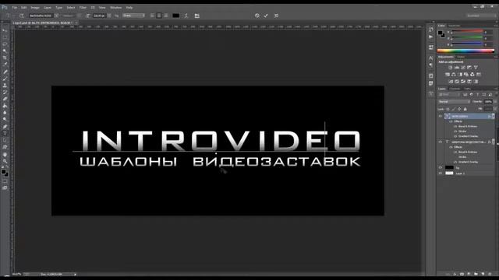Center align text in options bar

[159, 16]
